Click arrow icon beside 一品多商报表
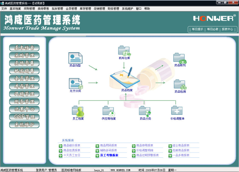 point(170,156)
